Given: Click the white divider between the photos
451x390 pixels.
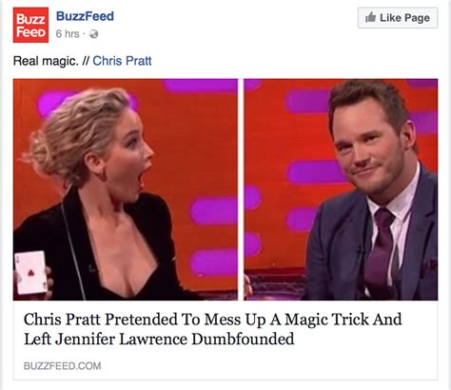Looking at the screenshot, I should point(241,189).
